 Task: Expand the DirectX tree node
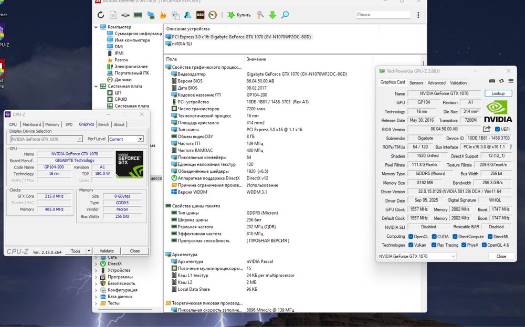96,263
